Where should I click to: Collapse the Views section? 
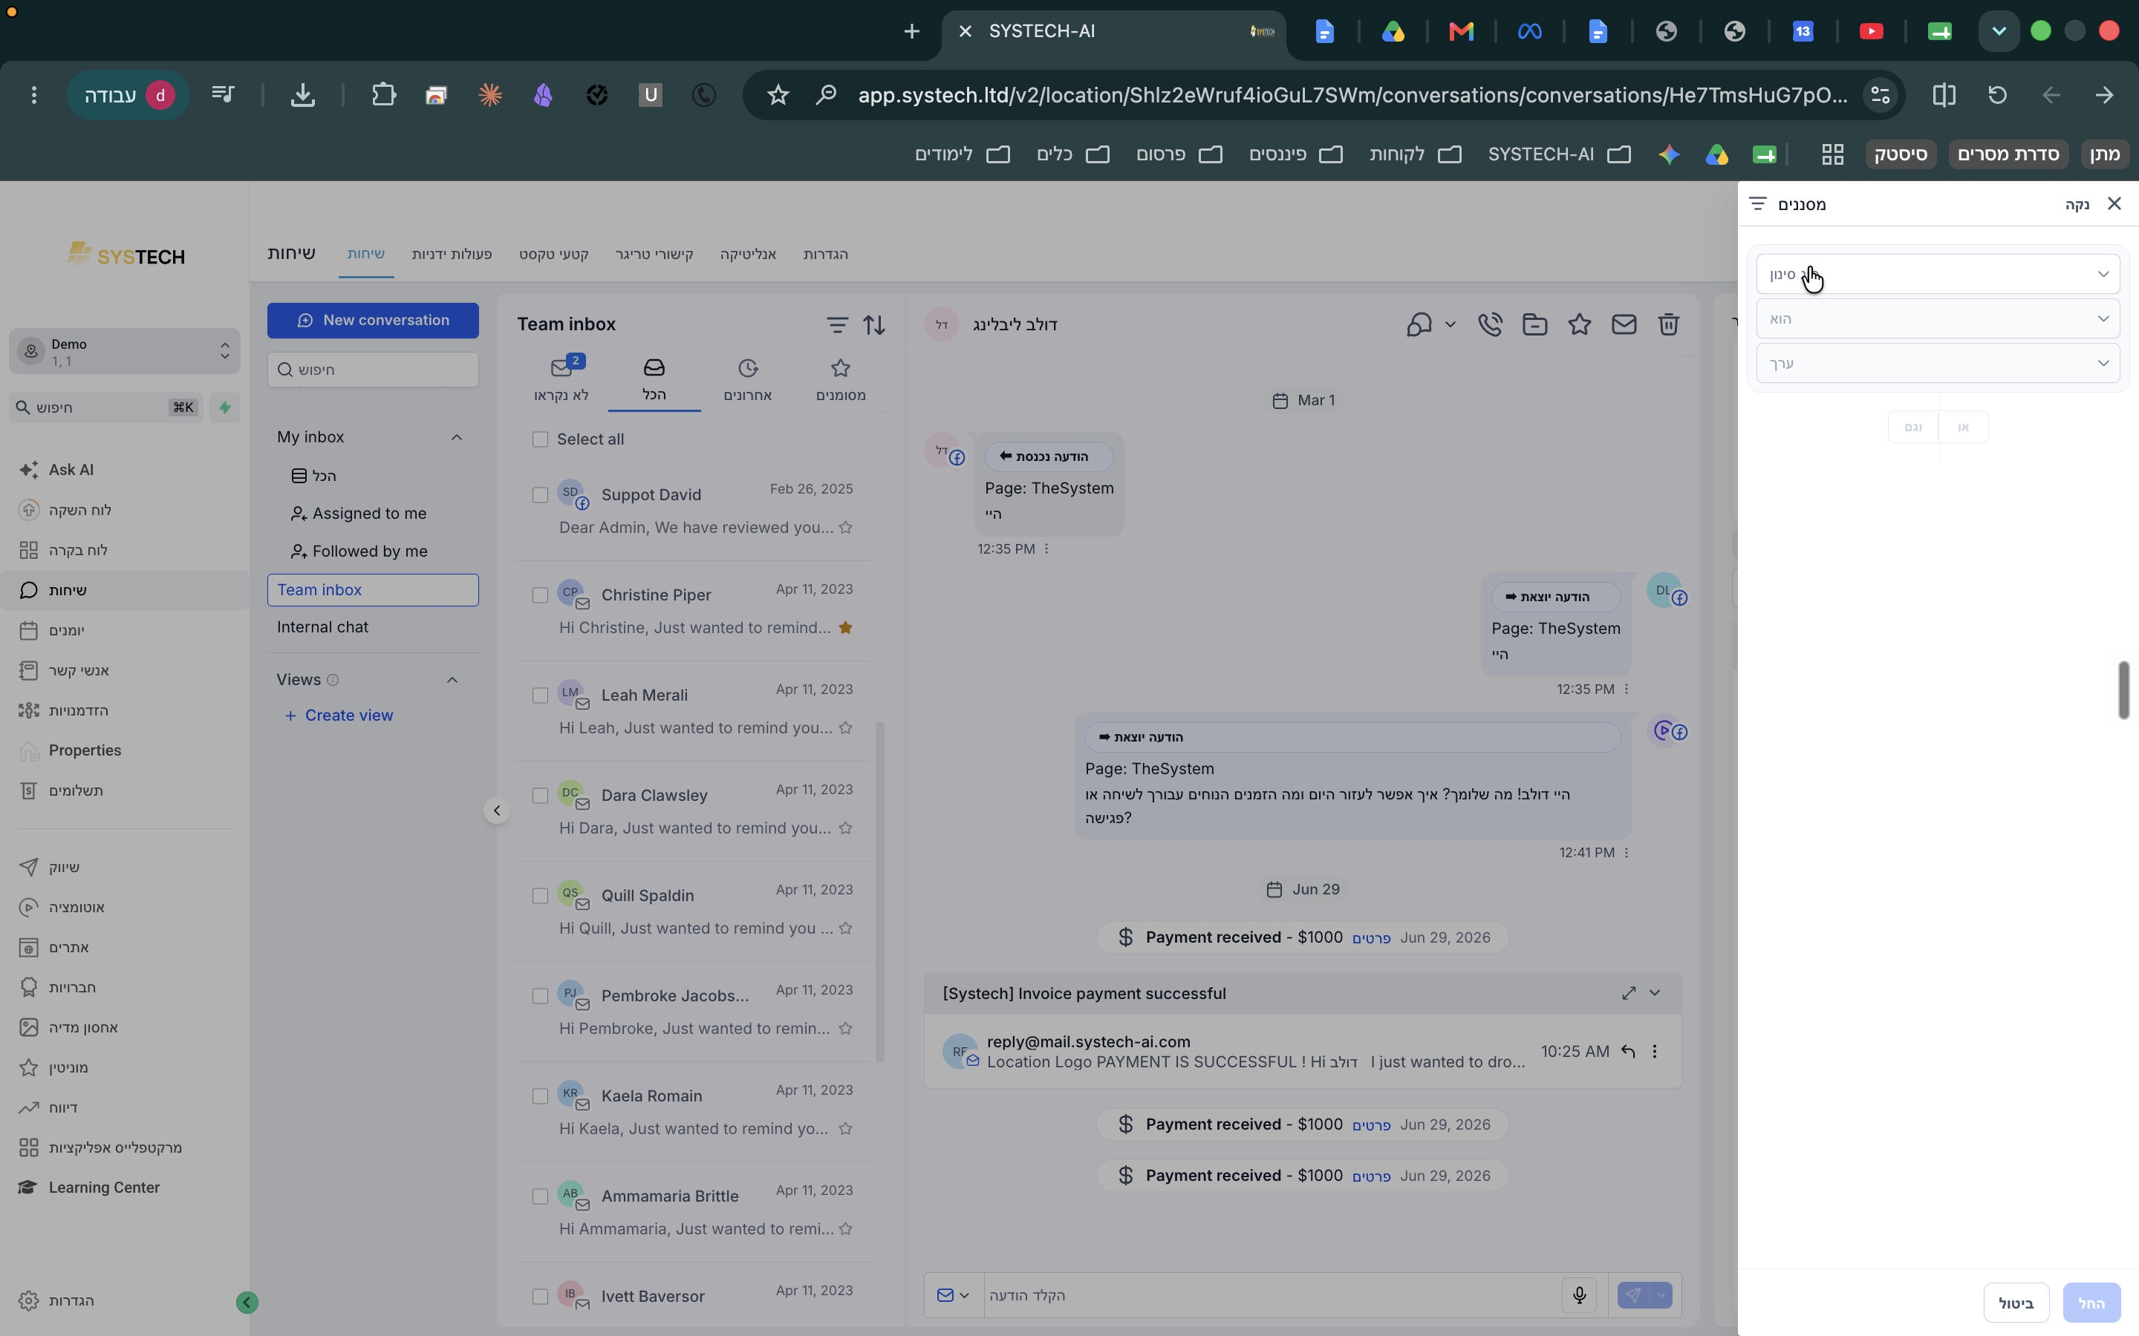pos(452,681)
